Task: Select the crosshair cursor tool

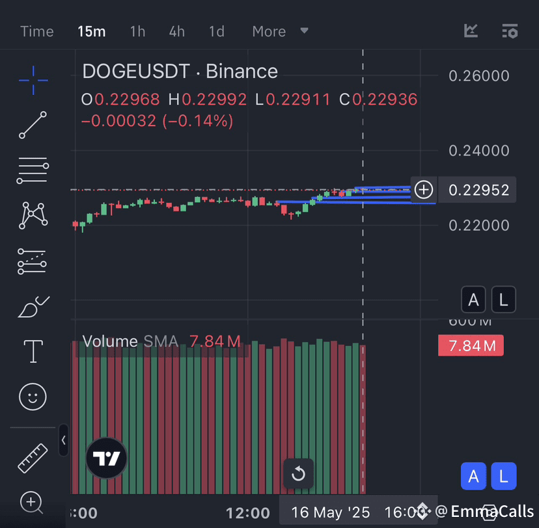Action: [x=32, y=79]
